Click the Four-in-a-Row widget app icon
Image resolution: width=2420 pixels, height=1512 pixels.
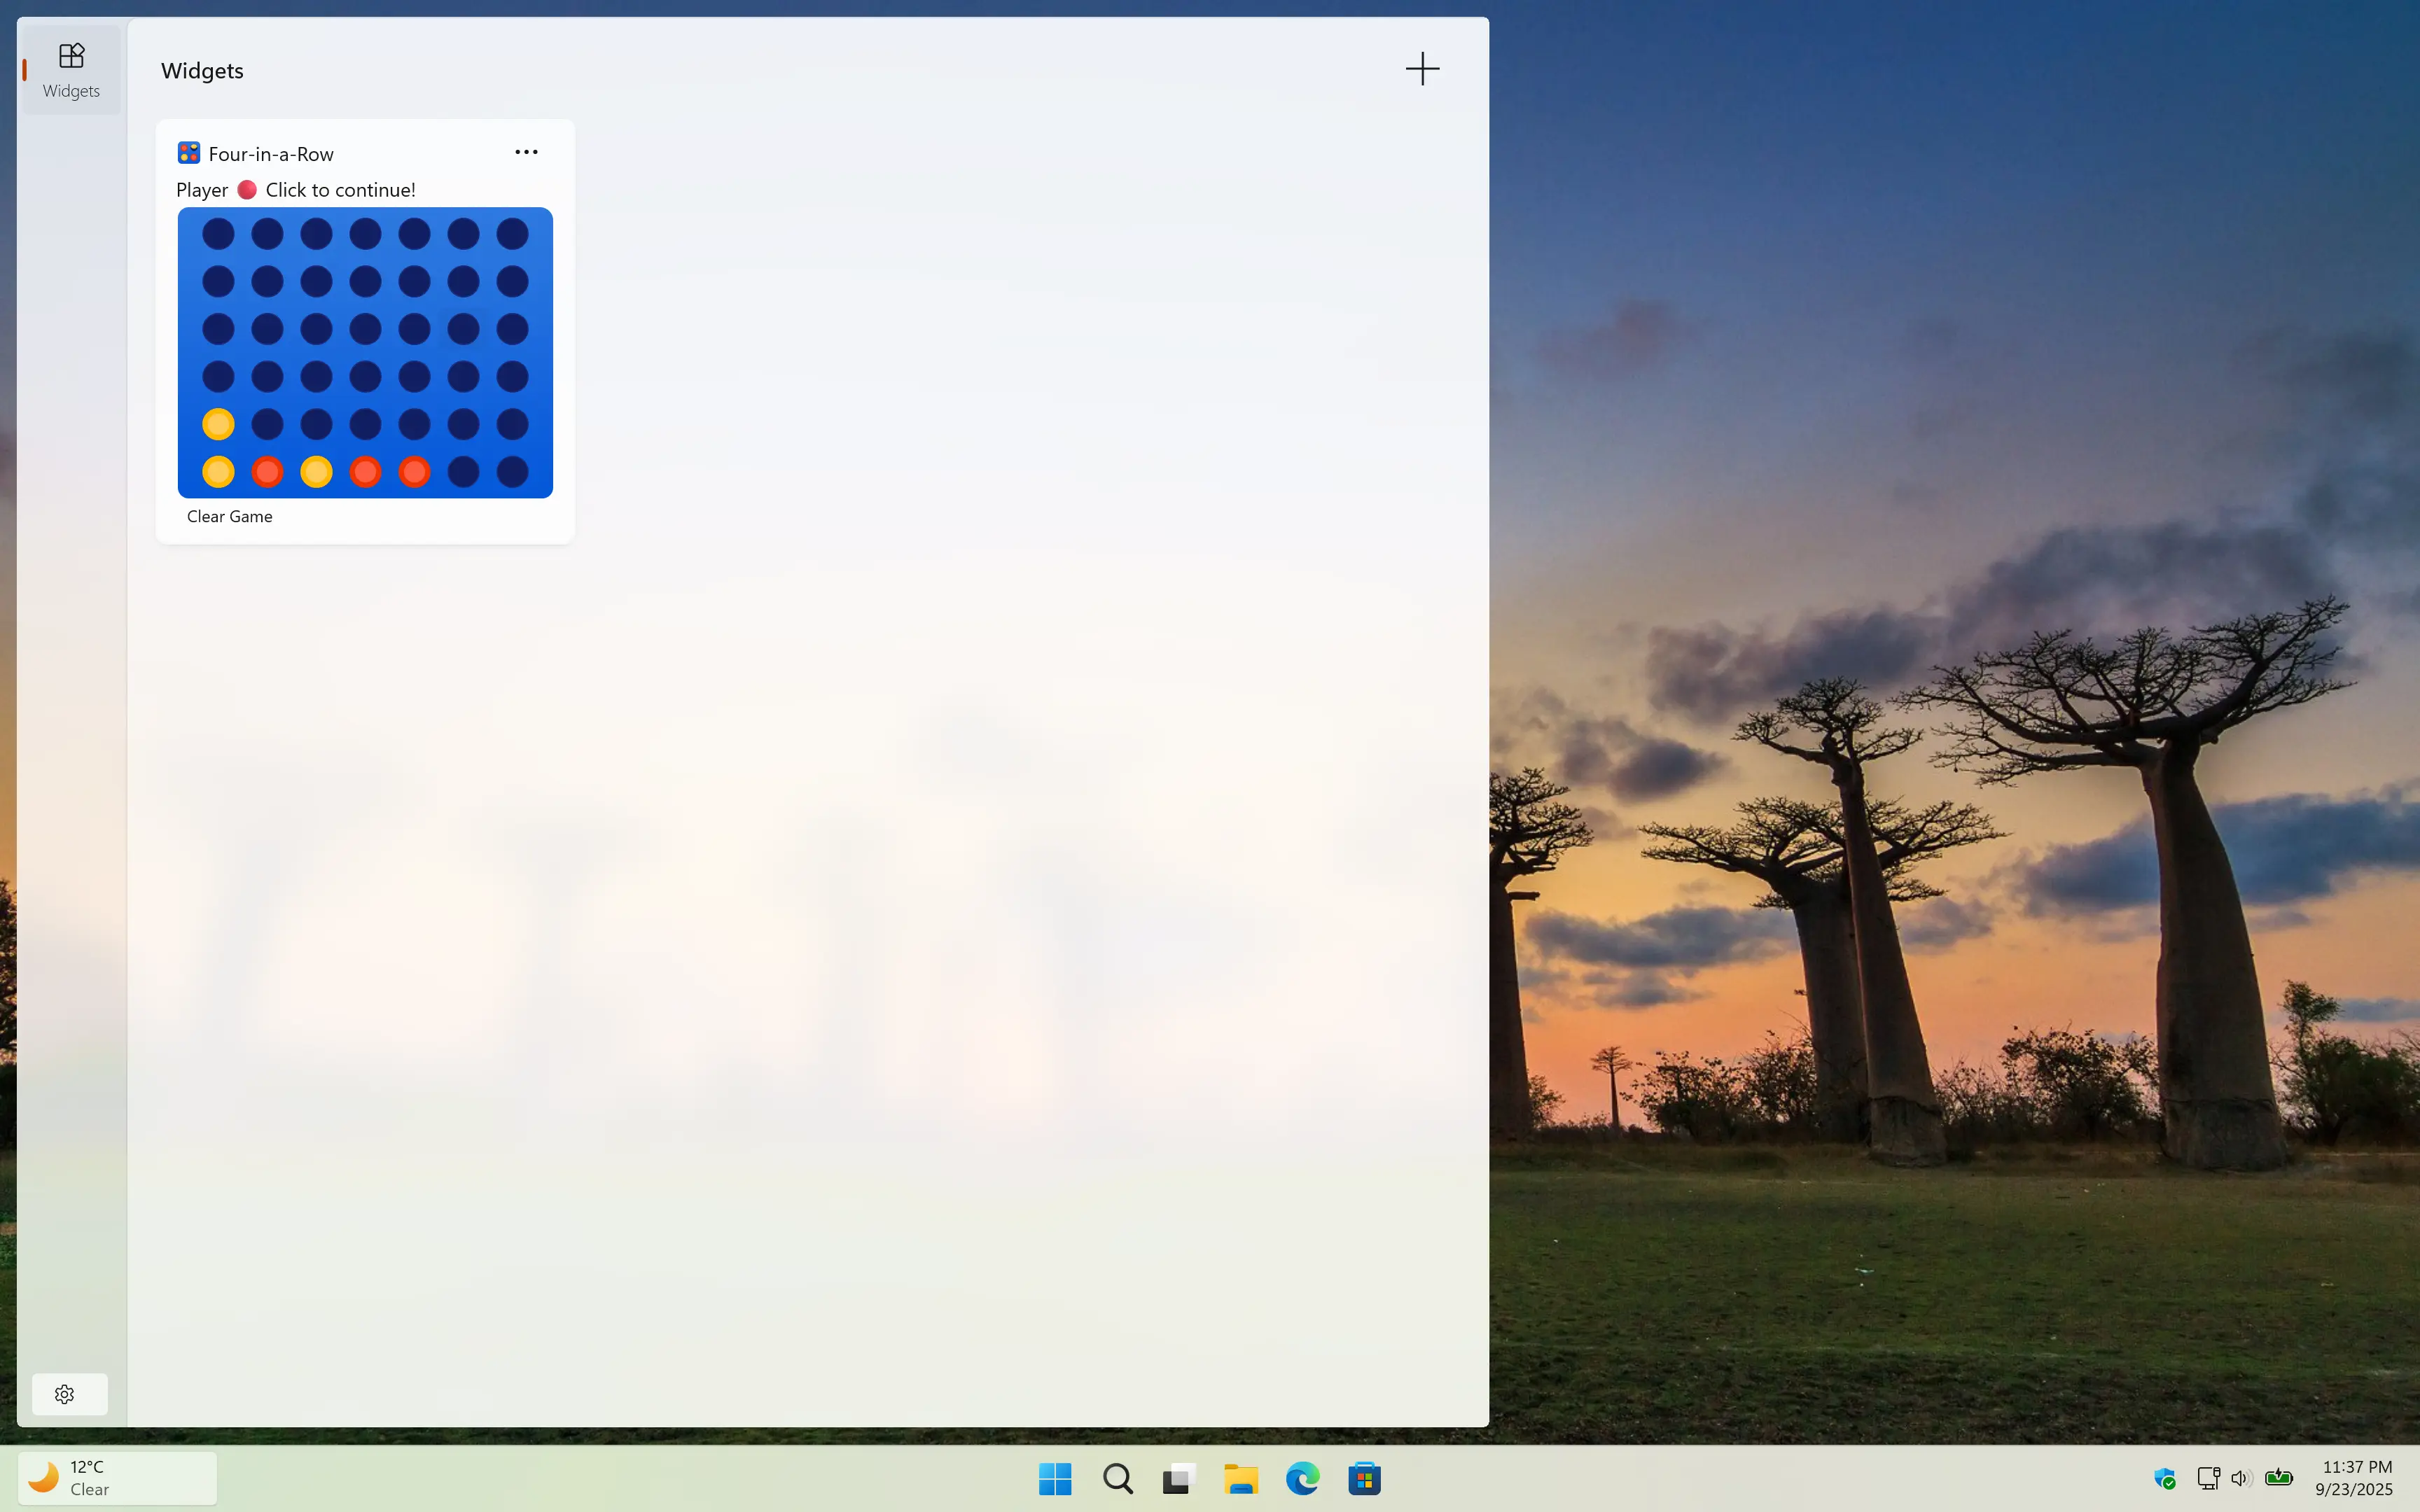tap(188, 153)
